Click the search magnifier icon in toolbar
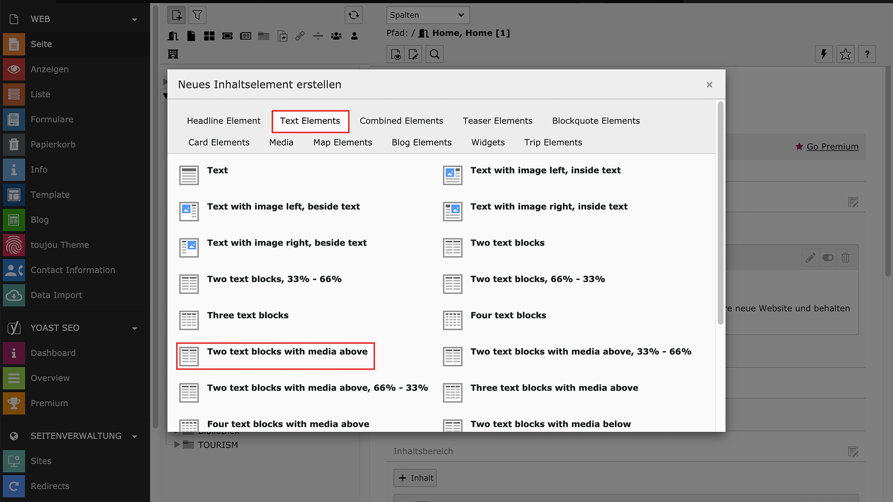The height and width of the screenshot is (502, 893). click(x=434, y=54)
